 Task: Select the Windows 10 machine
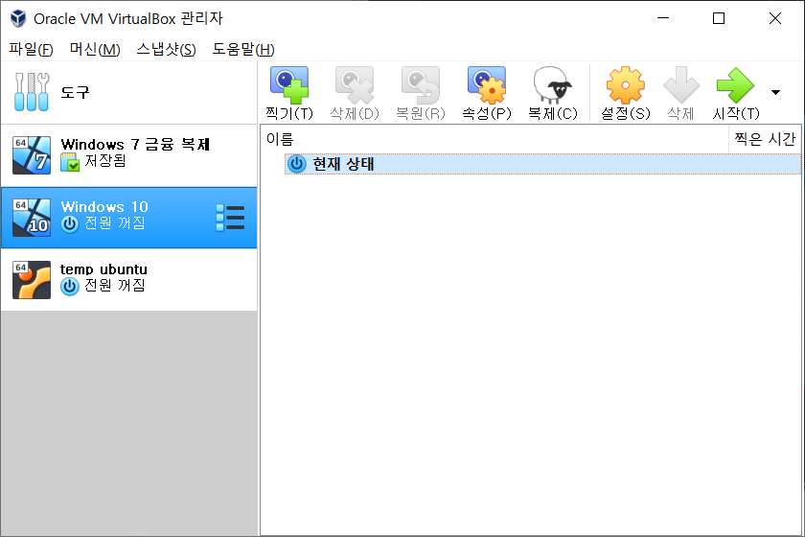(x=128, y=218)
